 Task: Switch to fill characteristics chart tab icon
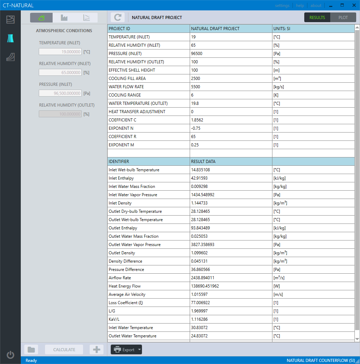pos(87,18)
